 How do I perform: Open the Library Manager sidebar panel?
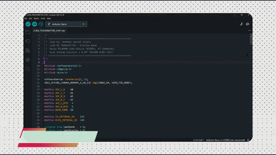(x=28, y=51)
